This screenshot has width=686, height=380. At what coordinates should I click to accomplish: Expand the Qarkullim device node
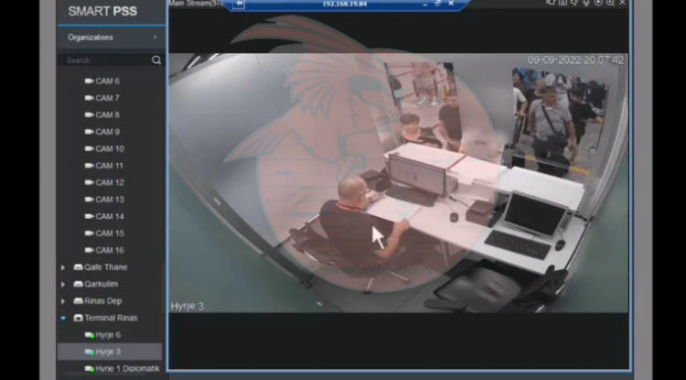63,284
